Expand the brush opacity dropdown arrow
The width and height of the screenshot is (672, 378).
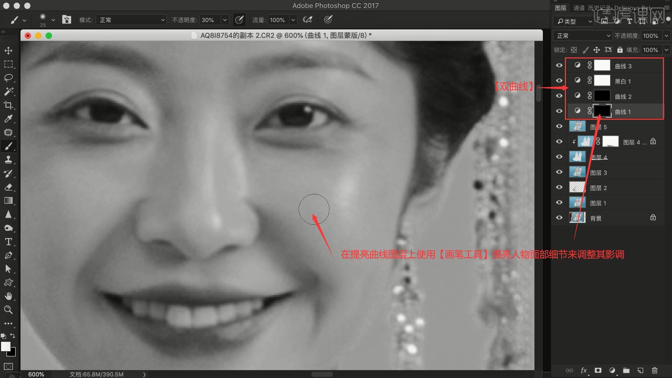[x=225, y=20]
